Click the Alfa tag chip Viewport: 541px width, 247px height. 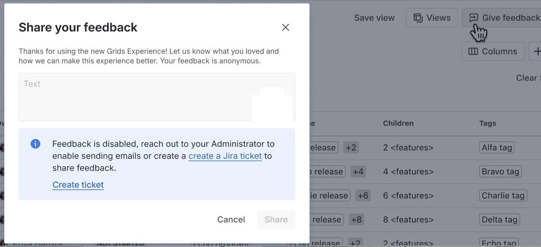(497, 147)
